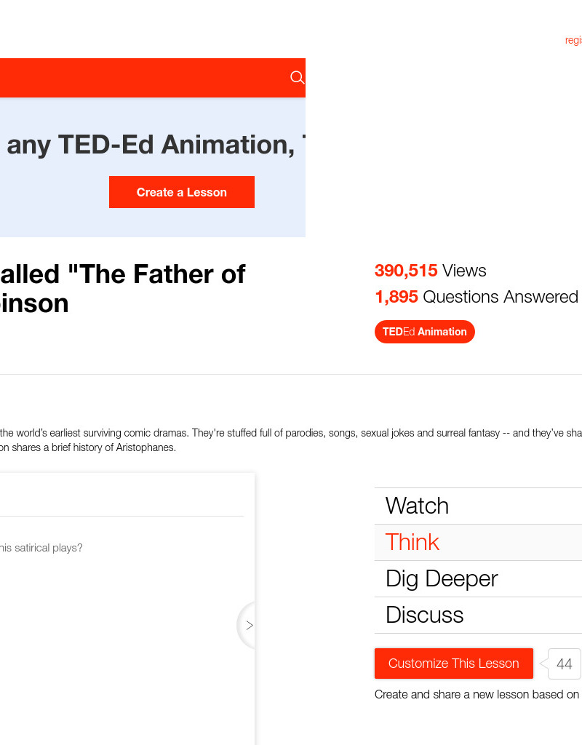Click the TED-Ed Animation badge
The image size is (582, 745).
click(424, 332)
